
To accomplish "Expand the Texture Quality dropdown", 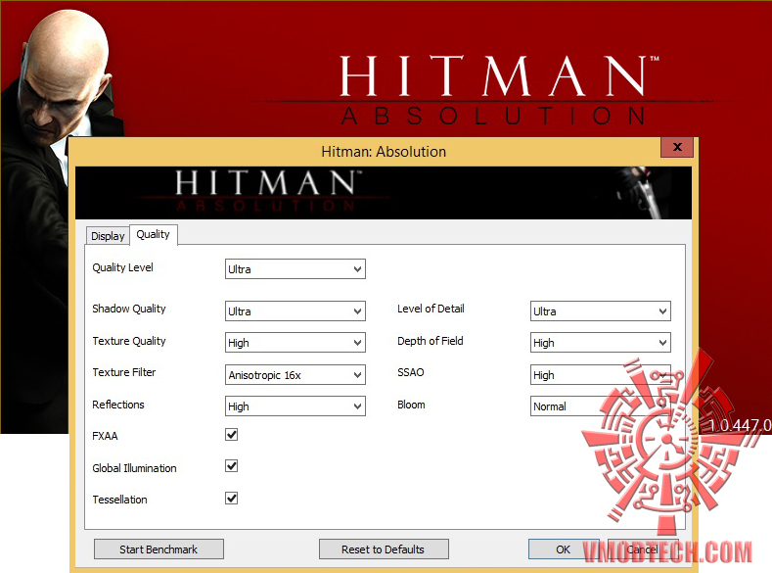I will [x=295, y=343].
